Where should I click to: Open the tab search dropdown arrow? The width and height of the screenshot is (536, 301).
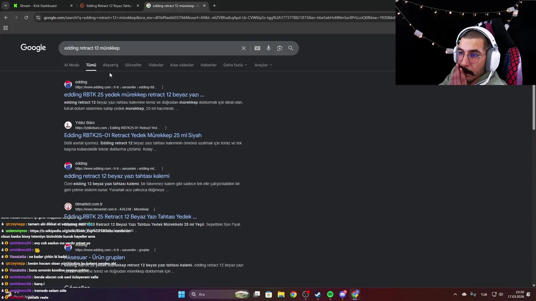tap(5, 6)
